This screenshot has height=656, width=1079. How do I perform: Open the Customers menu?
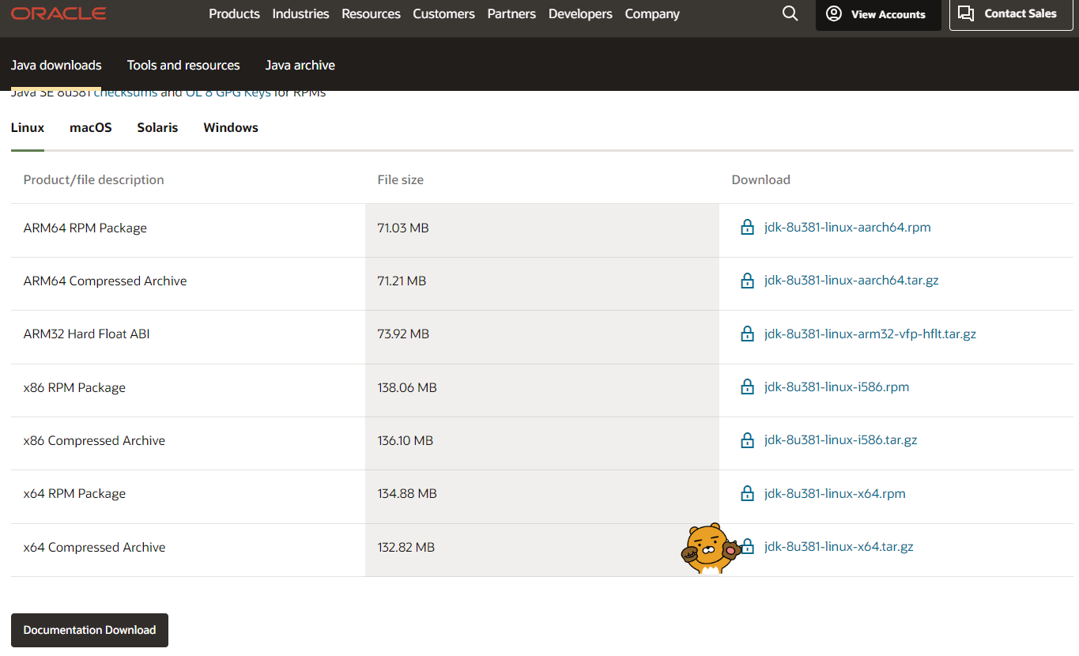click(443, 13)
